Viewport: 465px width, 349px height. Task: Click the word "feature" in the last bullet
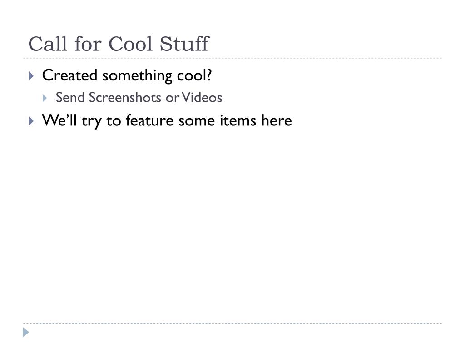149,120
